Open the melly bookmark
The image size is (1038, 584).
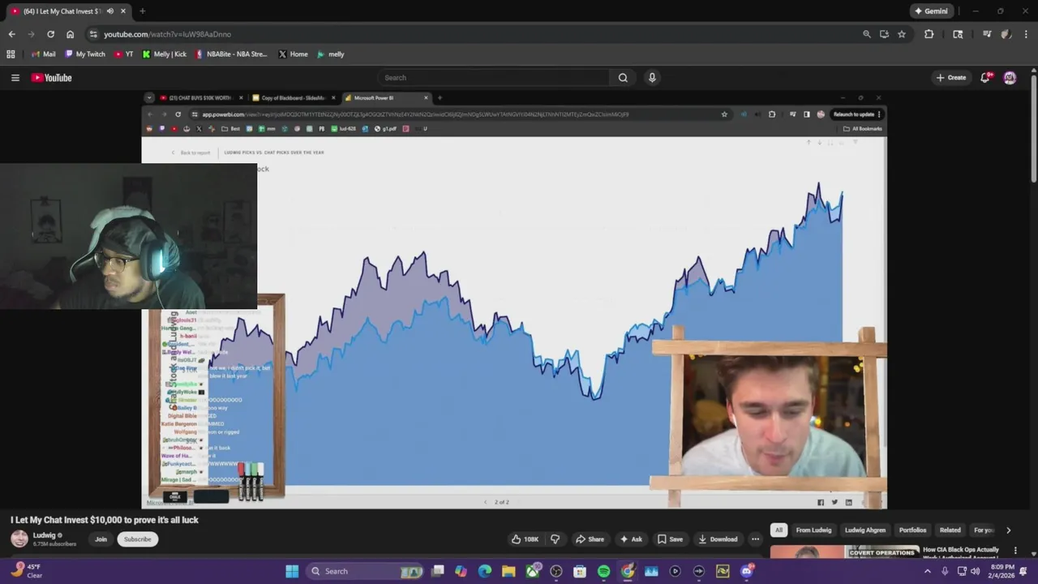pos(331,54)
